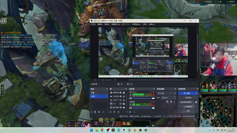
Task: Open the File (F) menu in OBS
Action: pos(93,24)
